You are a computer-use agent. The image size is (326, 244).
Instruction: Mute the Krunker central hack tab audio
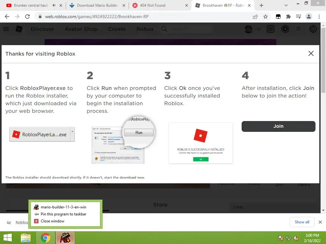(x=54, y=5)
